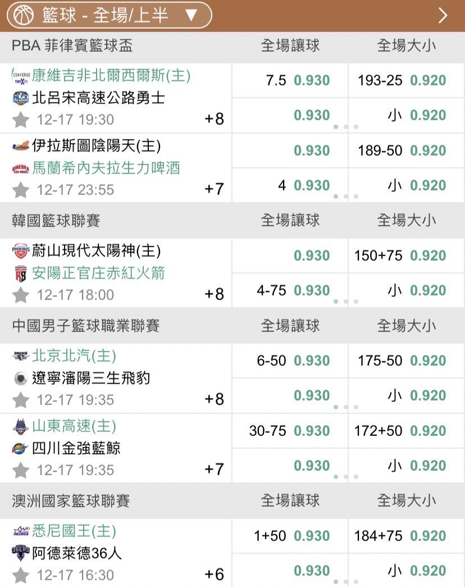Favorite the 12-17 19:30 PBA match star
The image size is (465, 587).
click(x=21, y=120)
